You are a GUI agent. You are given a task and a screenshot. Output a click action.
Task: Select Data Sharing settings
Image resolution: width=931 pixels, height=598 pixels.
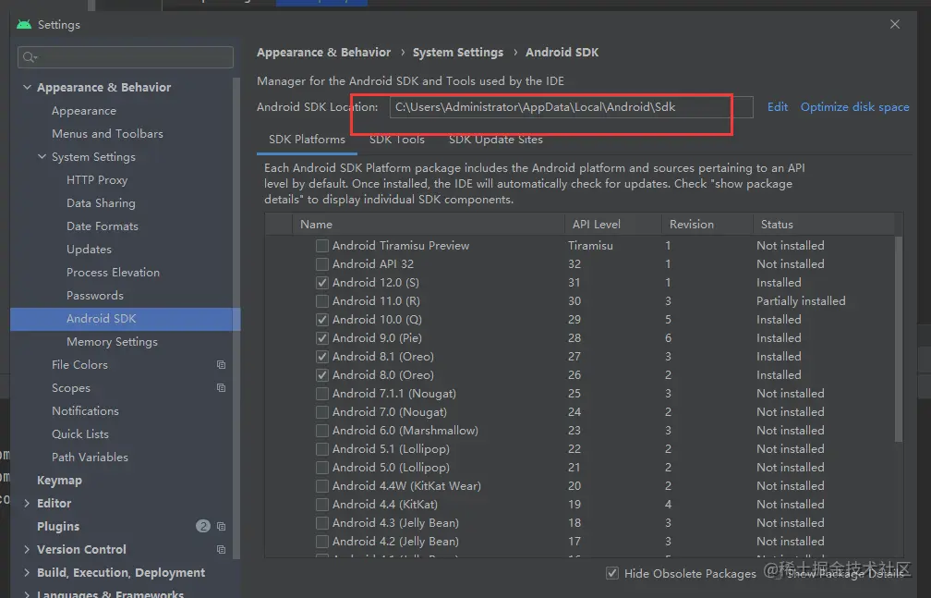(101, 203)
